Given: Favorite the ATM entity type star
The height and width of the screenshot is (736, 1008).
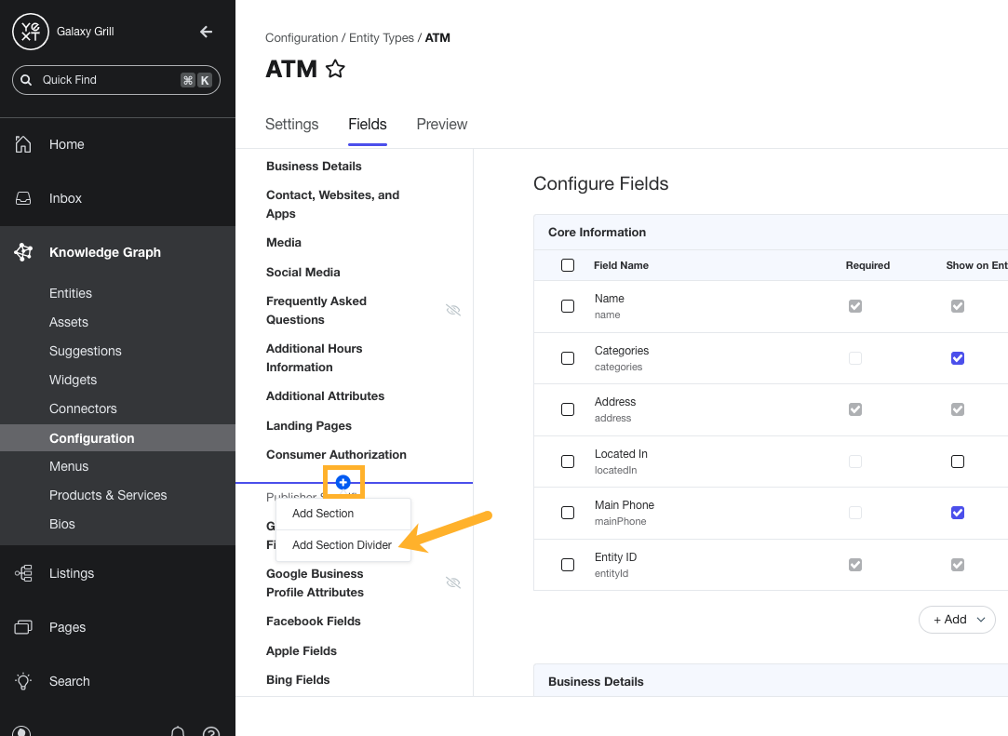Looking at the screenshot, I should [336, 69].
